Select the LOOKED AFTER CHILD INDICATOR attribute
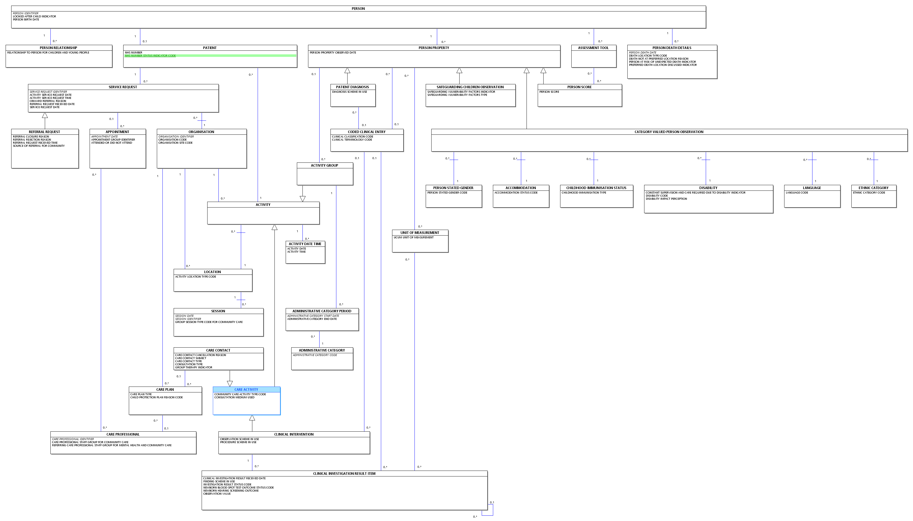Screen dimensions: 913x521 click(34, 17)
